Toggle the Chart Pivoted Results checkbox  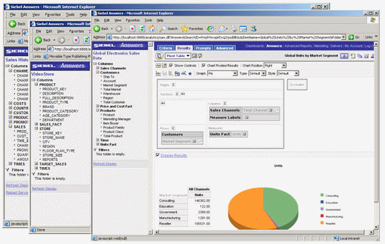point(203,65)
